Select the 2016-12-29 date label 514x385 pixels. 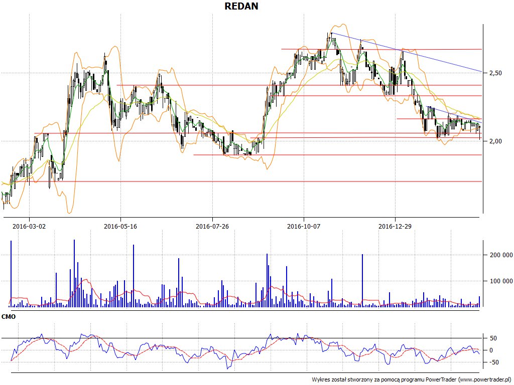pos(395,226)
